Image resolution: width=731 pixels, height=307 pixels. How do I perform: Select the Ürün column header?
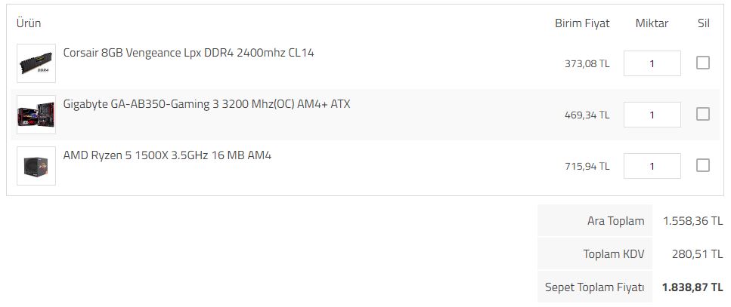[29, 23]
